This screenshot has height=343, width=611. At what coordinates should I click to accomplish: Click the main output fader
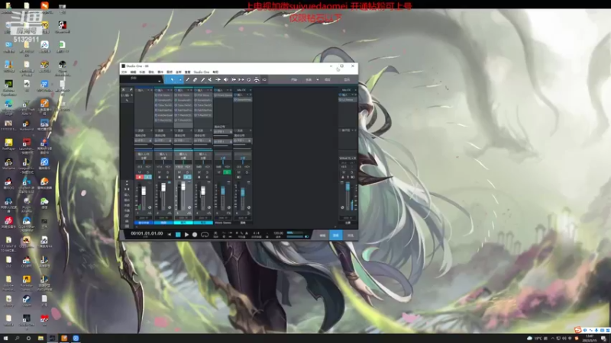[x=348, y=188]
